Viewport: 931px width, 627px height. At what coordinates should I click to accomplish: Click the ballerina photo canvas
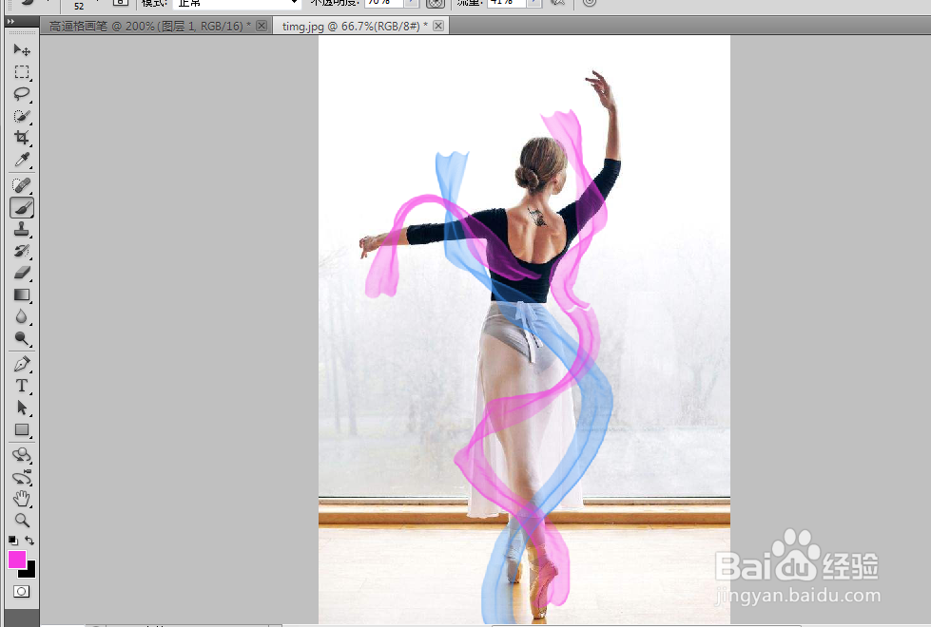click(x=524, y=330)
